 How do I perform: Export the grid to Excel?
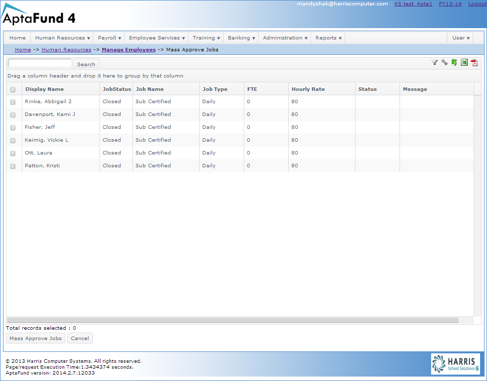(x=464, y=63)
